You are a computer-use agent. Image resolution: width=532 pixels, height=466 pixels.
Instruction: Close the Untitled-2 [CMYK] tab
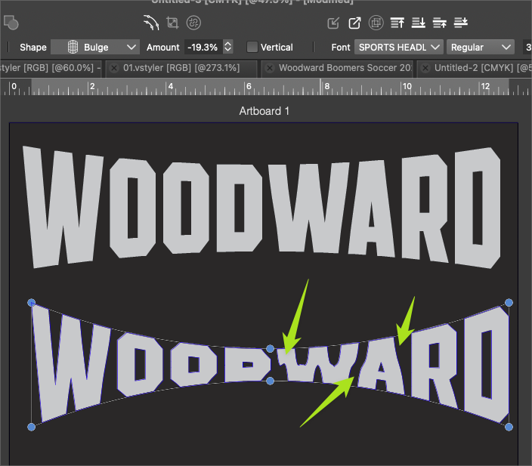pyautogui.click(x=425, y=68)
